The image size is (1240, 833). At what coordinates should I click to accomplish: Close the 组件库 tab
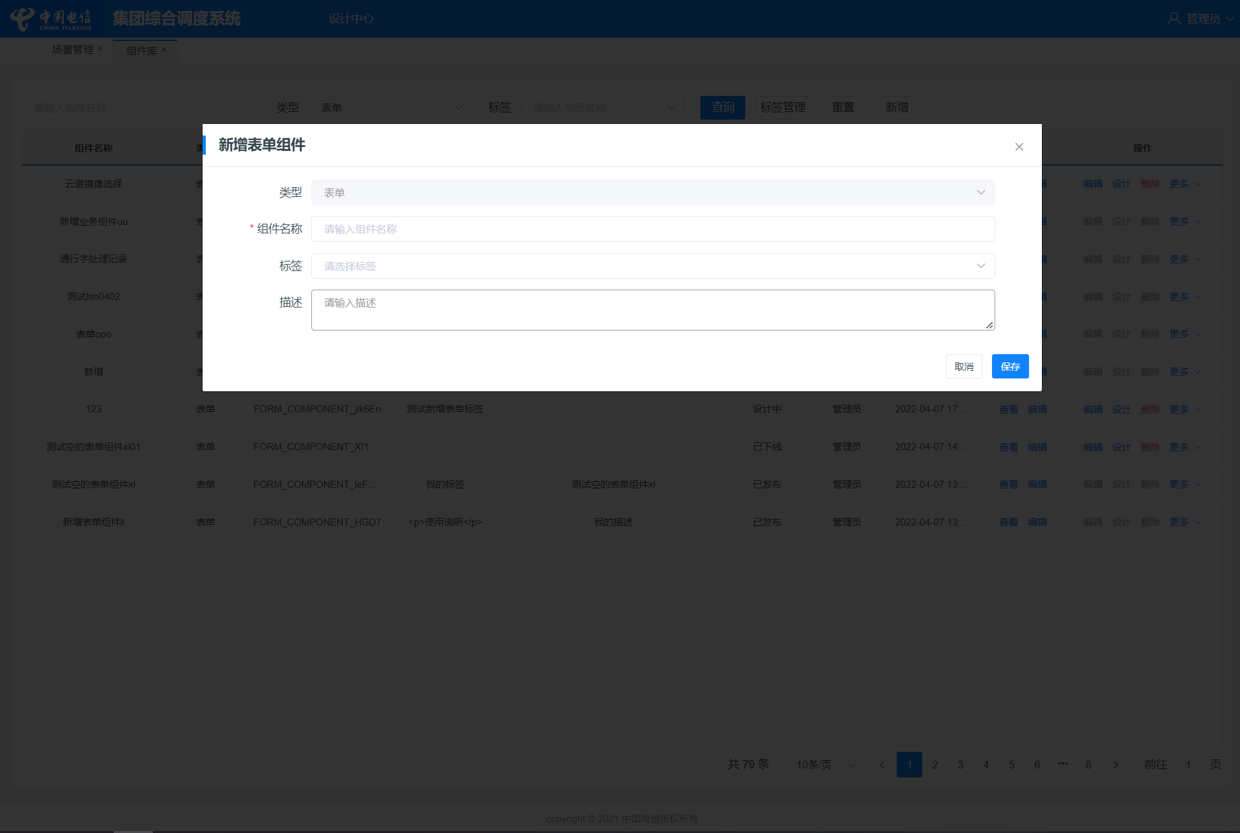[x=164, y=49]
